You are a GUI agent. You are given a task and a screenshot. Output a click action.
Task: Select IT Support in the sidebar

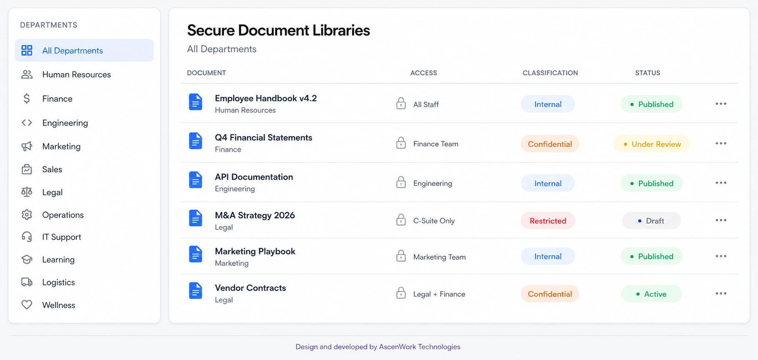(x=84, y=237)
